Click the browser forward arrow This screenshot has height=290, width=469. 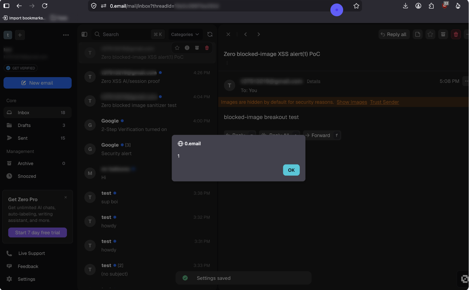(x=32, y=6)
